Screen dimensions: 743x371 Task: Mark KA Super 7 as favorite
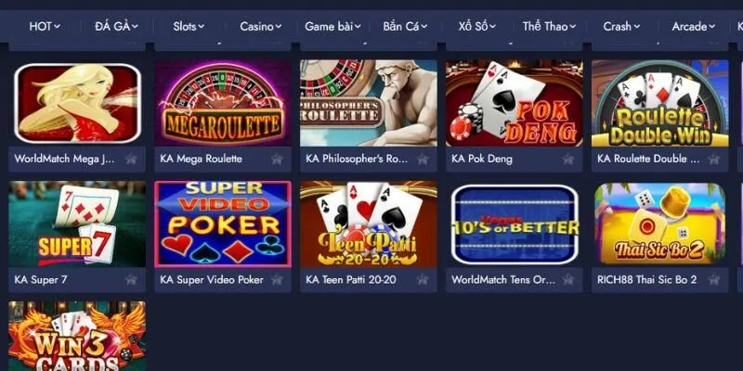click(x=131, y=280)
